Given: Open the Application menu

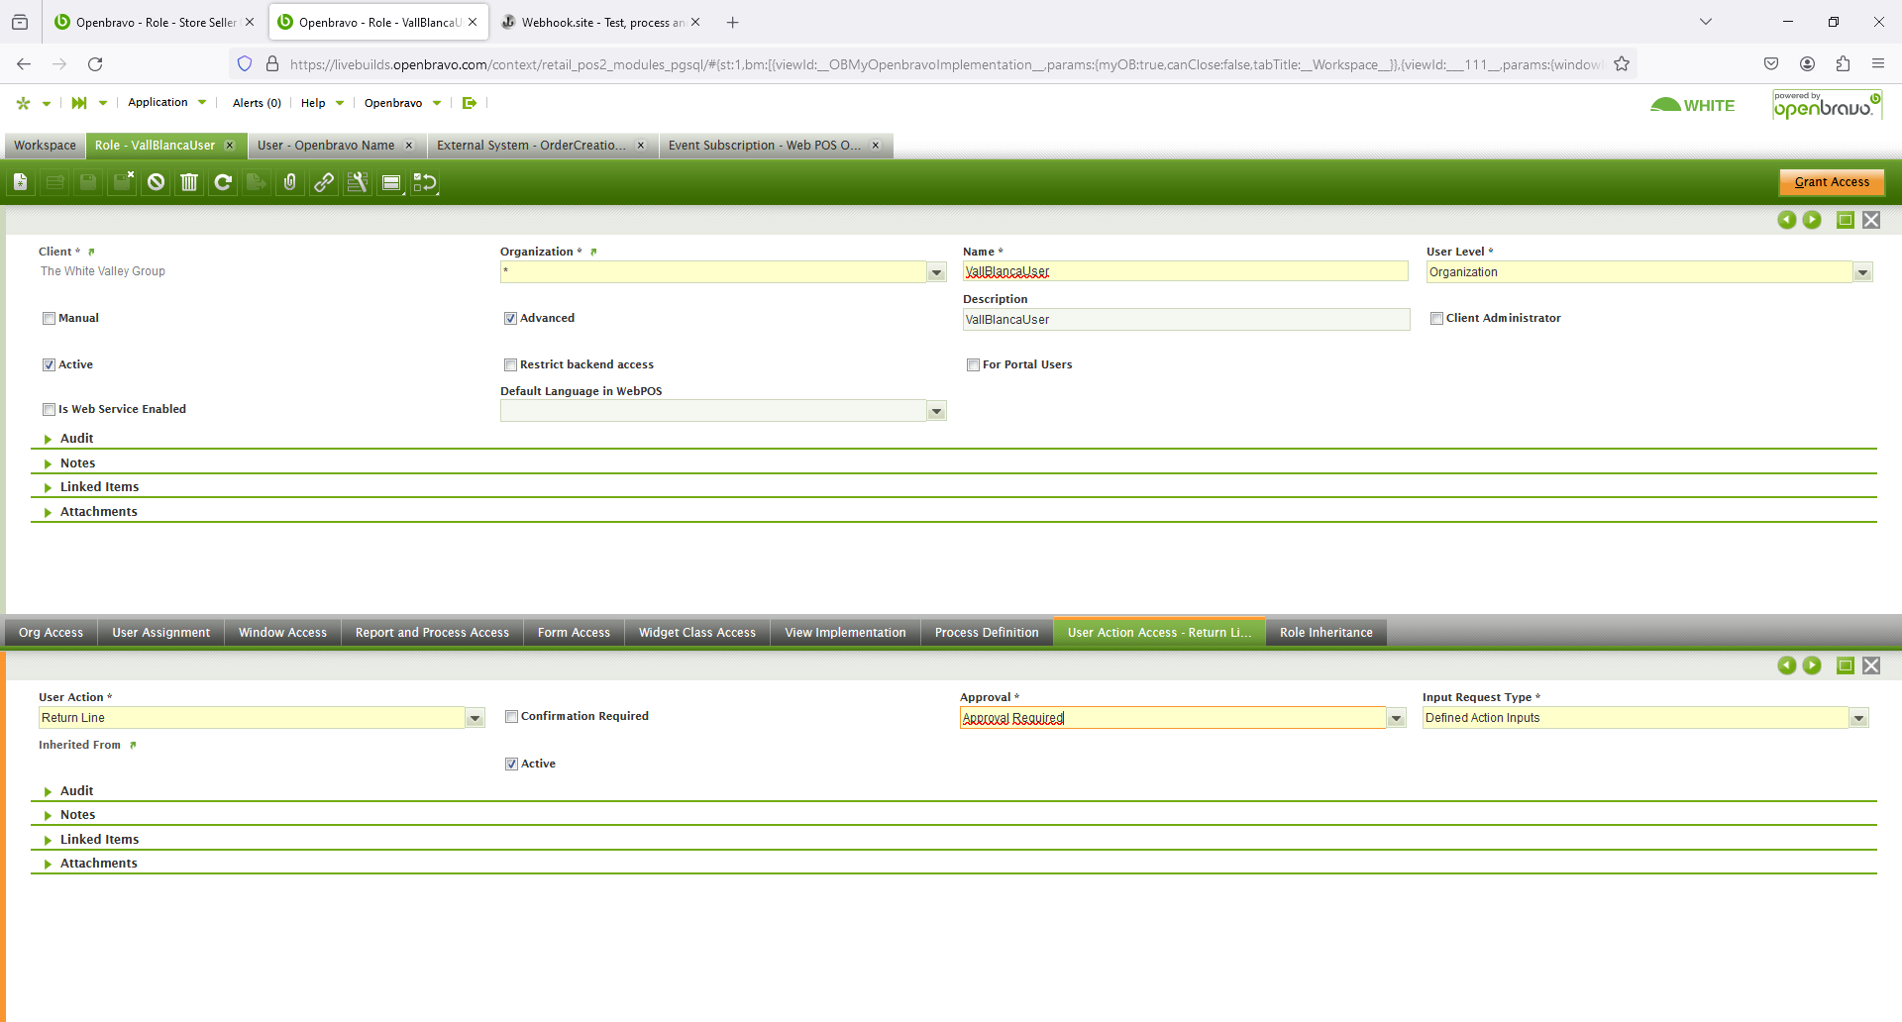Looking at the screenshot, I should click(x=158, y=103).
